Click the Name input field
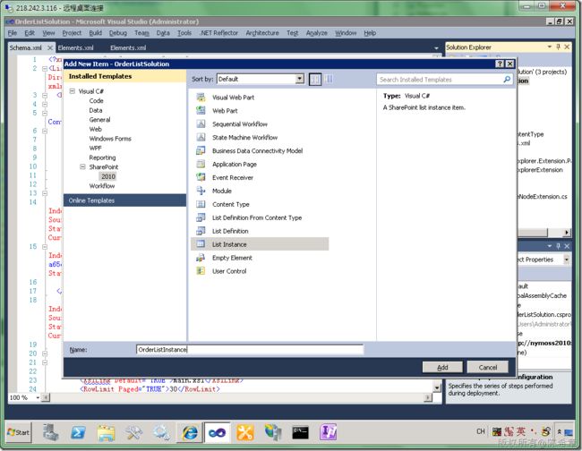This screenshot has height=451, width=582. tap(250, 349)
